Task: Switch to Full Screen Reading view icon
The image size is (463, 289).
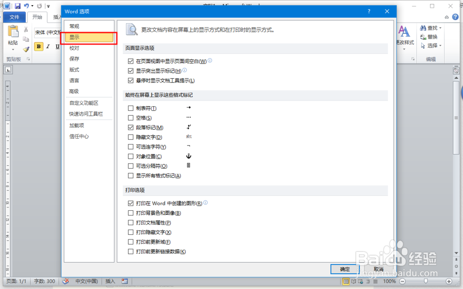Action: (x=353, y=281)
